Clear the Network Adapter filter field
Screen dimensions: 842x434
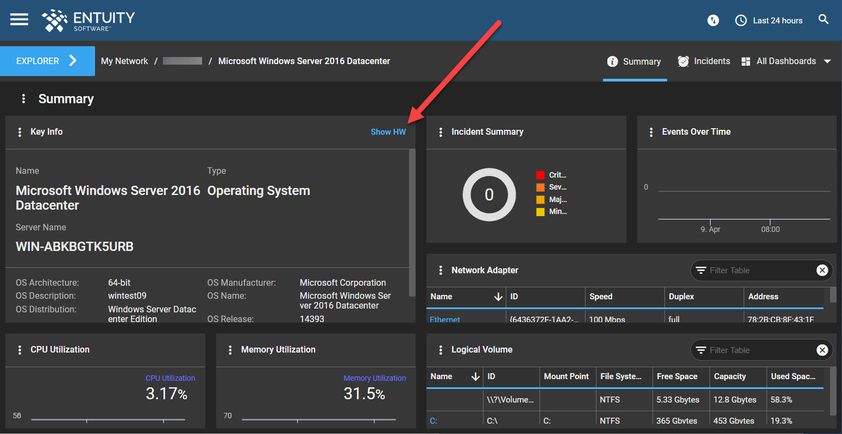[x=822, y=271]
